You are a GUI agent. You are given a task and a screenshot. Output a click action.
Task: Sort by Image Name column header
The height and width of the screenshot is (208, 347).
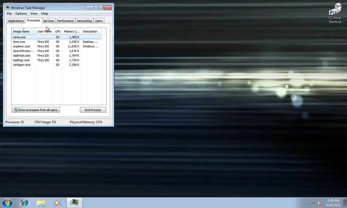point(24,31)
